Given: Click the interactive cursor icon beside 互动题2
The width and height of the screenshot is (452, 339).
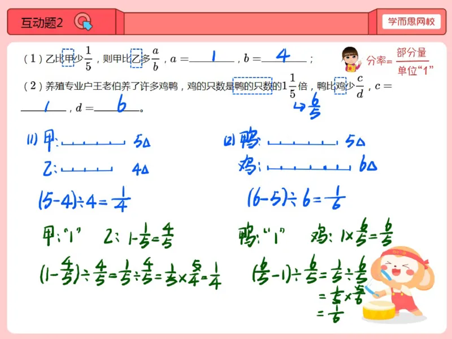Looking at the screenshot, I should [x=83, y=21].
